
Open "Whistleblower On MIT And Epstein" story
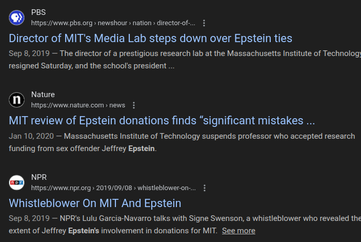[95, 203]
